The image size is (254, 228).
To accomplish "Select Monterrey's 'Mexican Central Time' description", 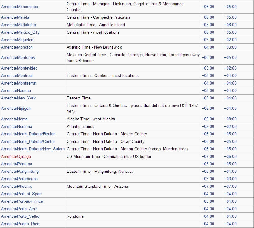I will [133, 58].
